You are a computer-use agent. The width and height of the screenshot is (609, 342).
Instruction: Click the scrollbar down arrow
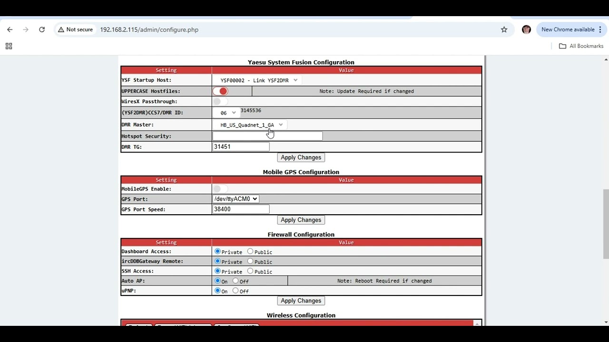(606, 322)
